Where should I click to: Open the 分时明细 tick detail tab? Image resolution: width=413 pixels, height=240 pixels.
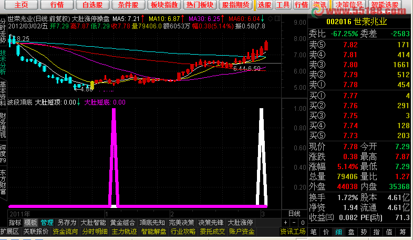tap(95, 232)
